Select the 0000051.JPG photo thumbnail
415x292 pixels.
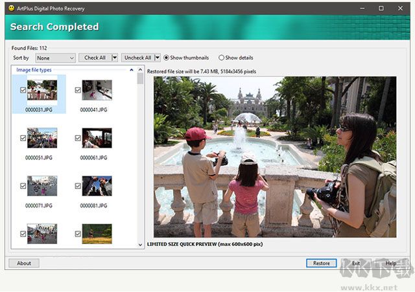[x=42, y=137]
